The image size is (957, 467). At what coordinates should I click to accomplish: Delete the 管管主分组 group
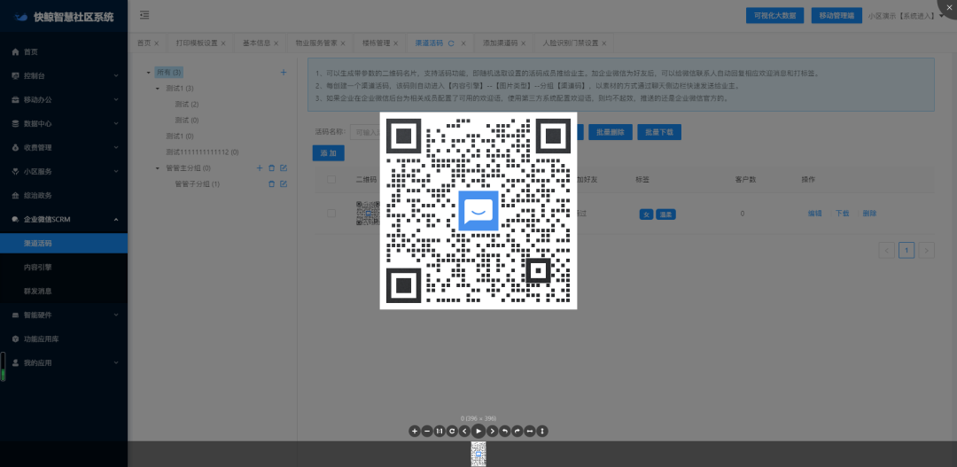272,167
